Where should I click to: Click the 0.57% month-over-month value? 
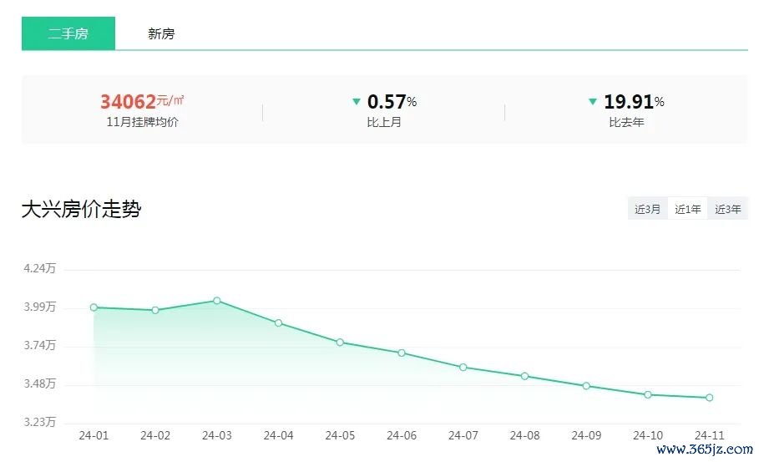392,102
